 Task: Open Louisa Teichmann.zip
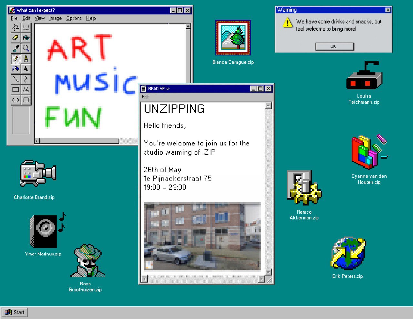pyautogui.click(x=364, y=76)
